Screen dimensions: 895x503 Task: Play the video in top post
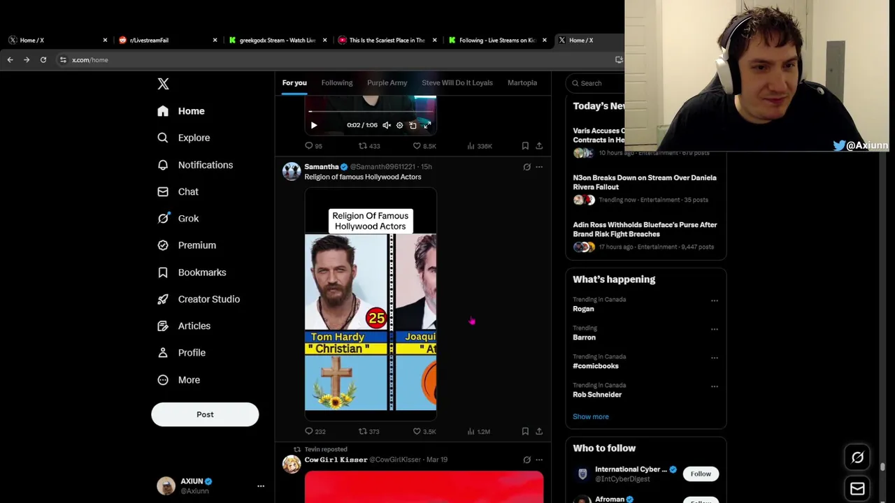click(x=313, y=125)
